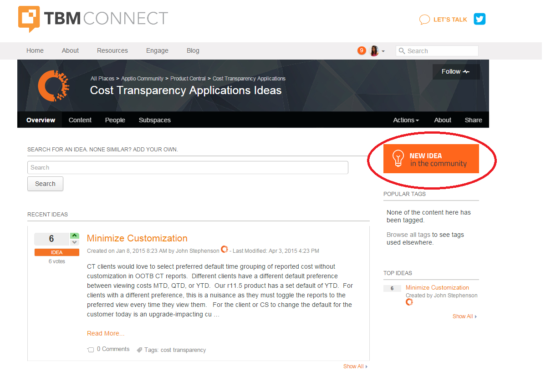Click the orange Apptio space logo
Viewport: 551px width, 371px height.
(x=53, y=85)
